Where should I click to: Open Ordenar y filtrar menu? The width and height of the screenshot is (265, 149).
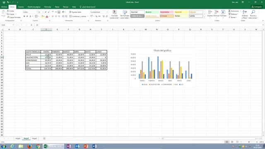[x=245, y=14]
